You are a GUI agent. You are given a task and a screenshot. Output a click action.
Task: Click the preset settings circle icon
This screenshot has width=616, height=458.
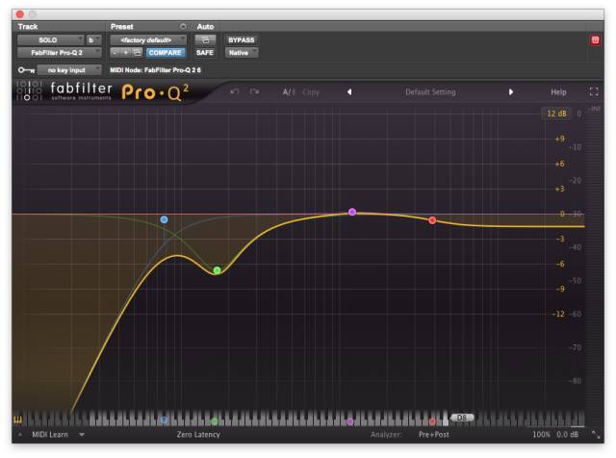pos(183,26)
